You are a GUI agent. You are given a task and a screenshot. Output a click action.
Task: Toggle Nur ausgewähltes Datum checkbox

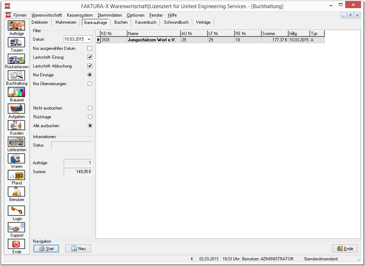pos(90,48)
